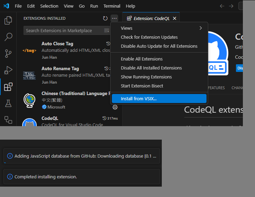Choose Enable All Extensions

pos(159,59)
